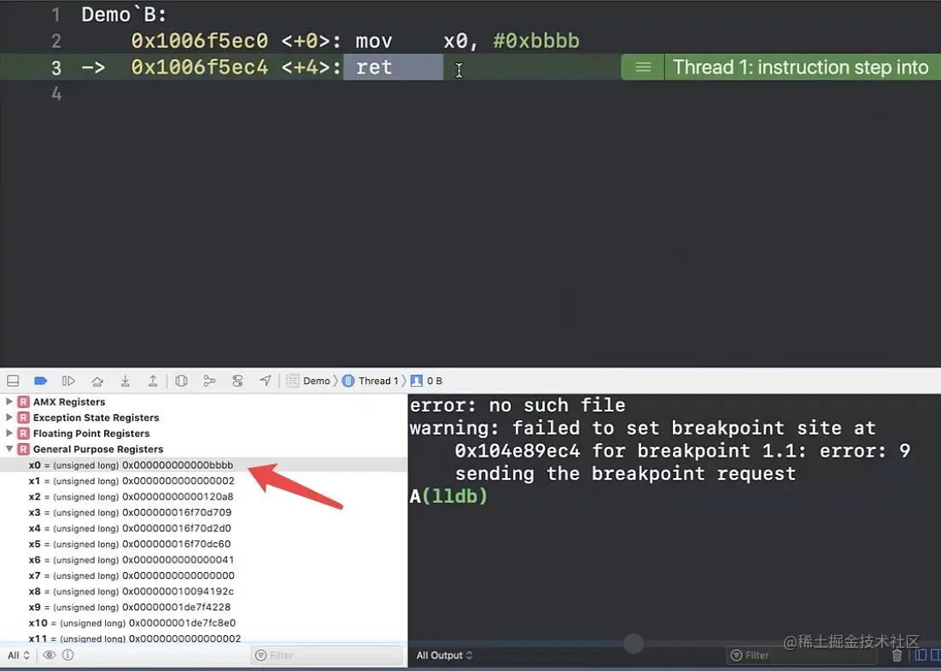The height and width of the screenshot is (671, 941).
Task: Open the All variables scope dropdown
Action: [19, 656]
